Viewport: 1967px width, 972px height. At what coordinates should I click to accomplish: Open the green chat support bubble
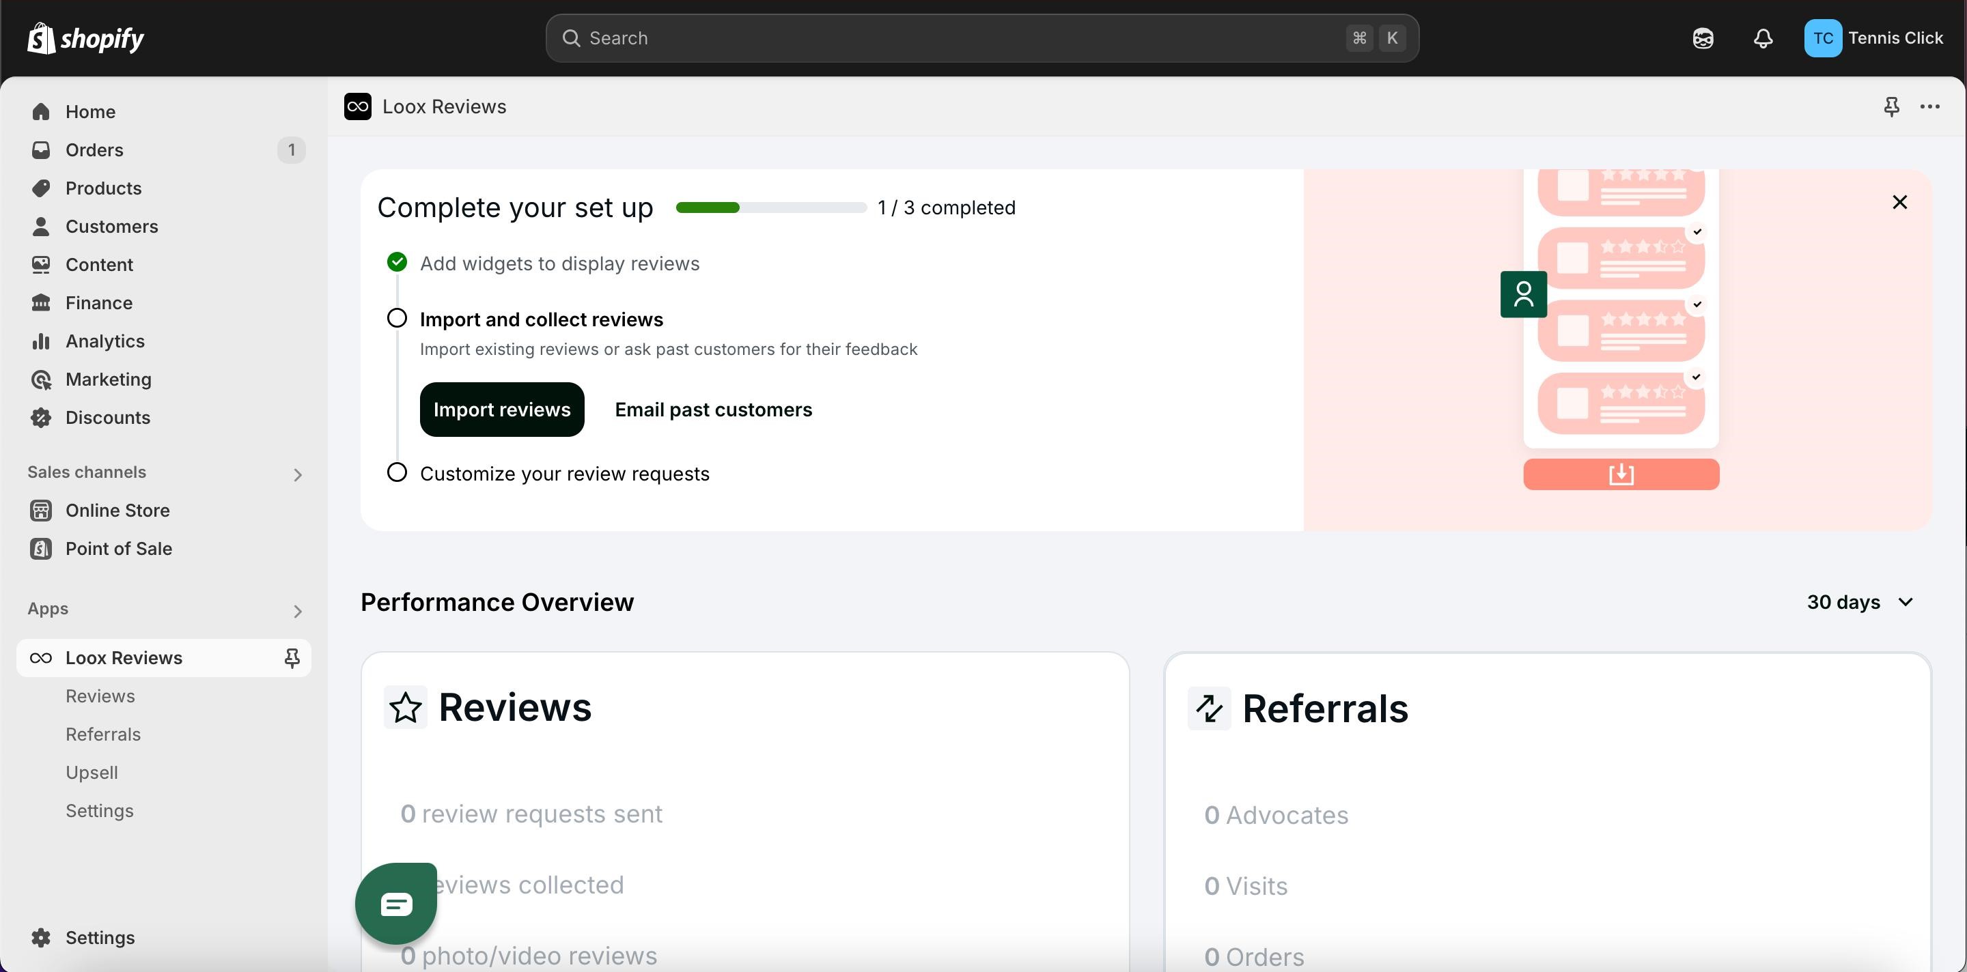click(396, 903)
